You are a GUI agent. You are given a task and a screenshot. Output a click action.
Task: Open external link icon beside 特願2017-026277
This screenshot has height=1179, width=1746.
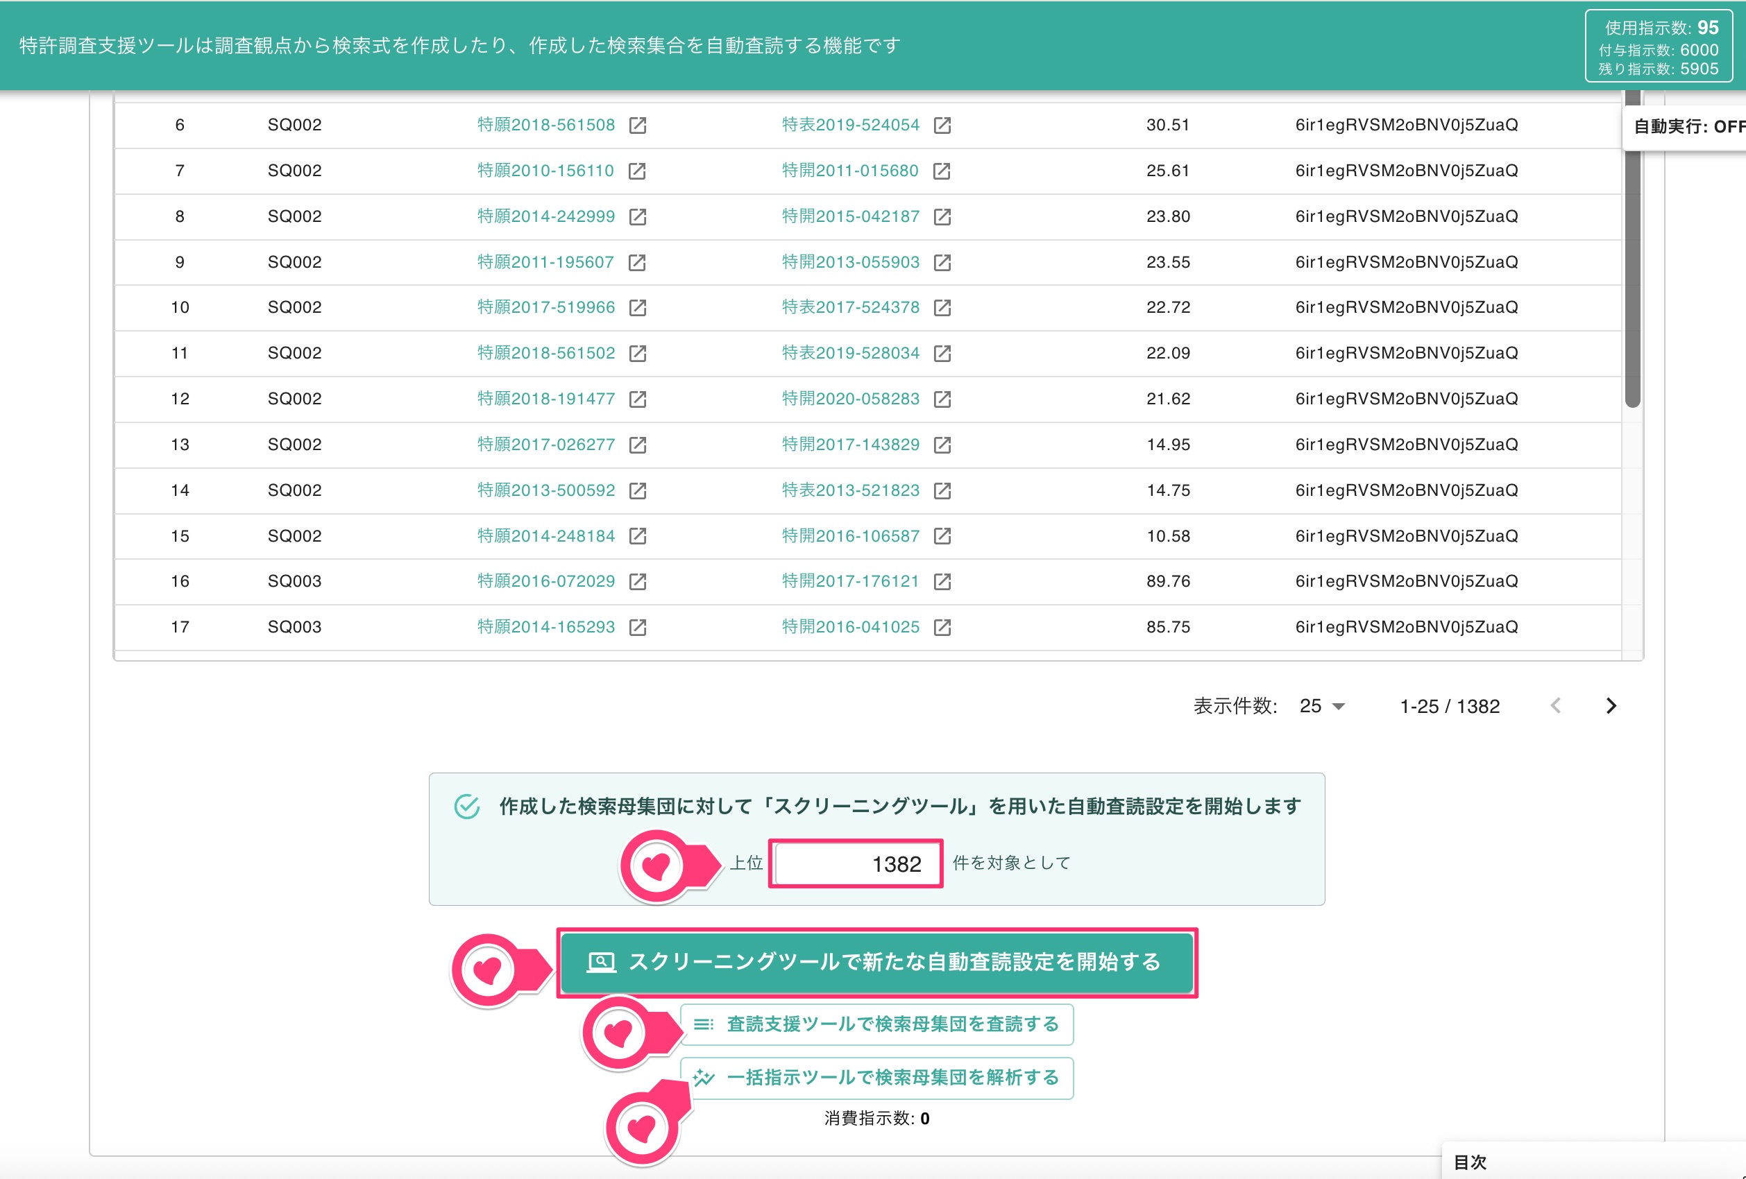coord(637,445)
